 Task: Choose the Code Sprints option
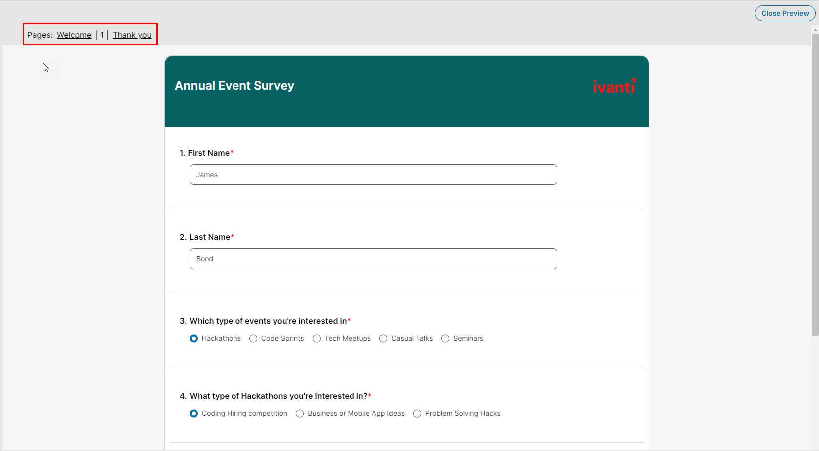253,339
